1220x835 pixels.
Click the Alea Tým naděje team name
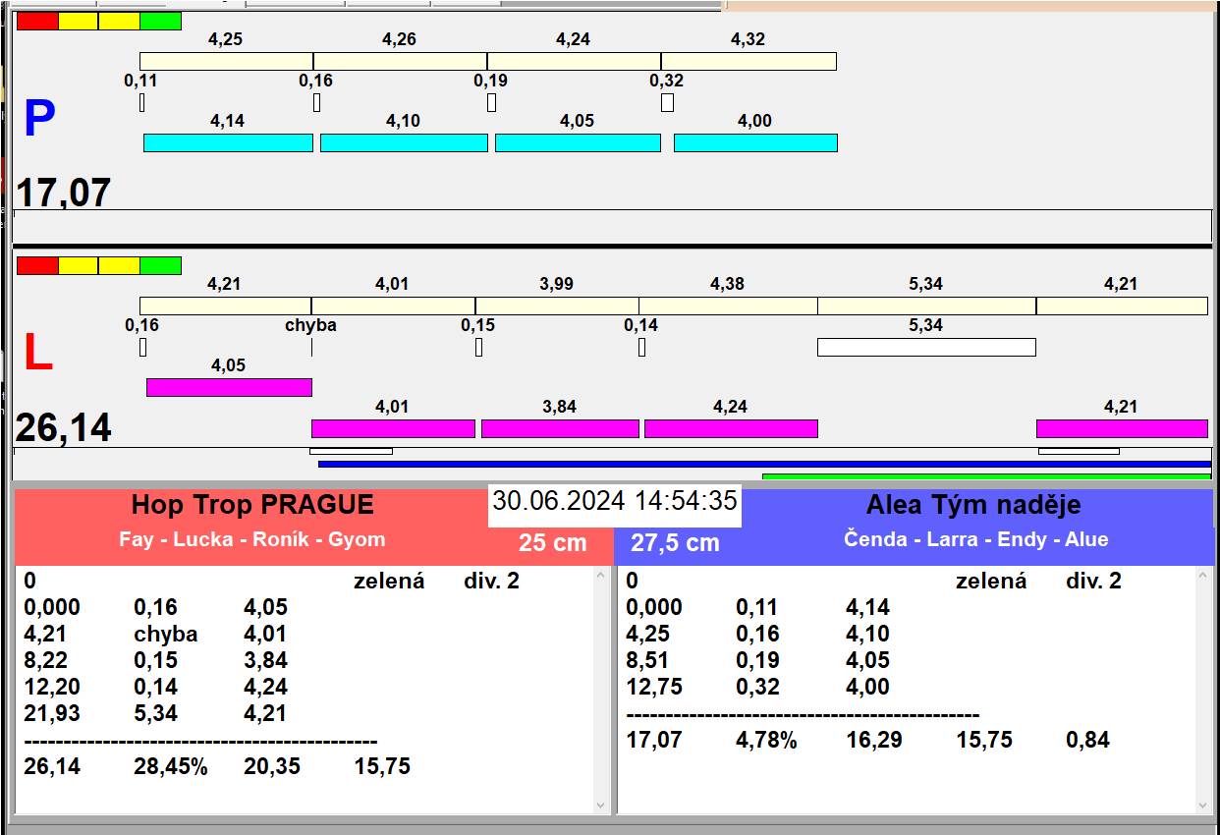click(972, 505)
